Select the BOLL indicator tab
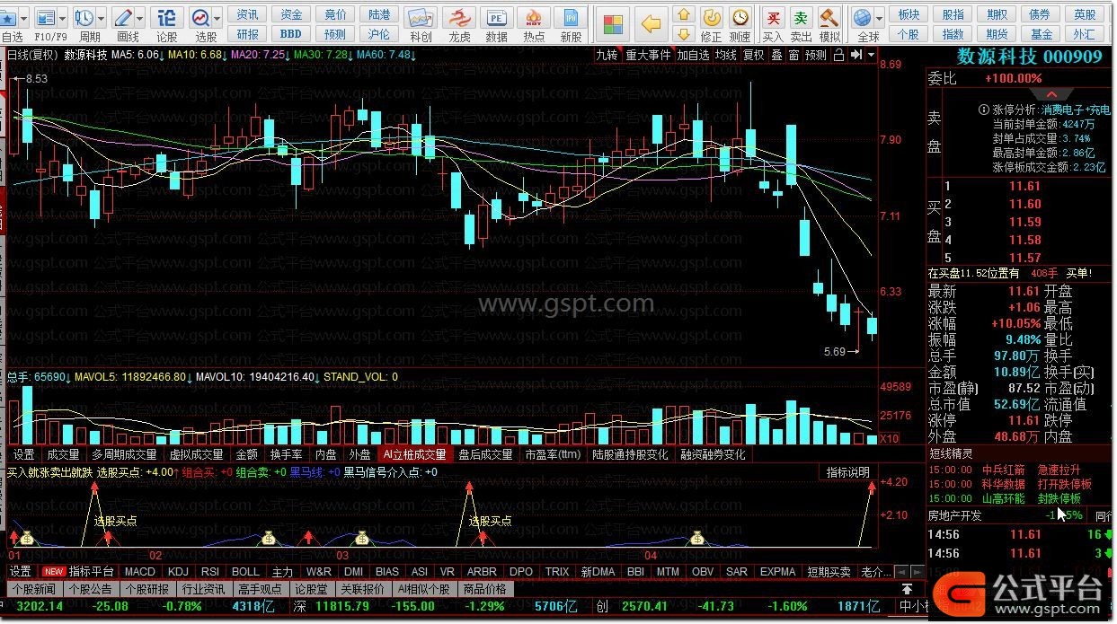The height and width of the screenshot is (624, 1117). pos(245,572)
